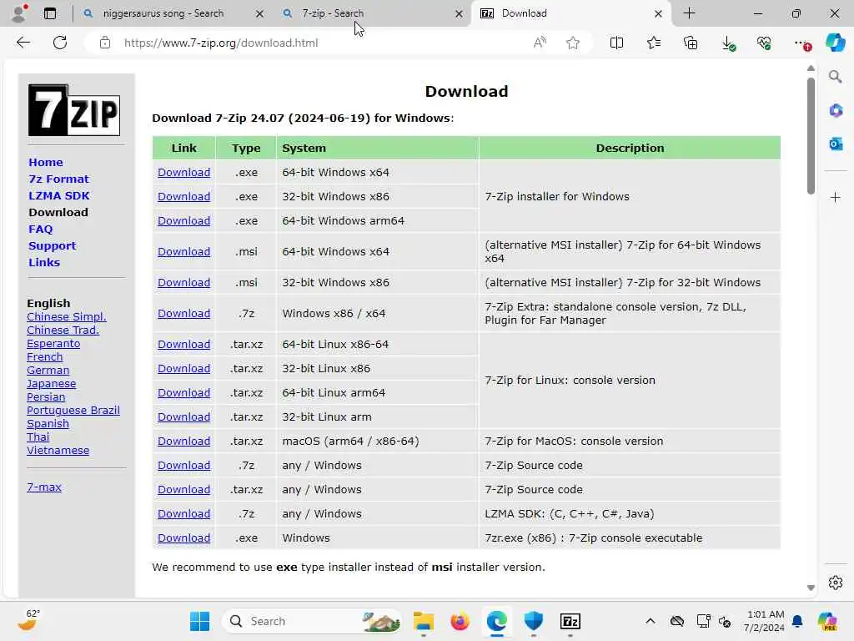Open the Outlook sidebar icon

tap(836, 144)
